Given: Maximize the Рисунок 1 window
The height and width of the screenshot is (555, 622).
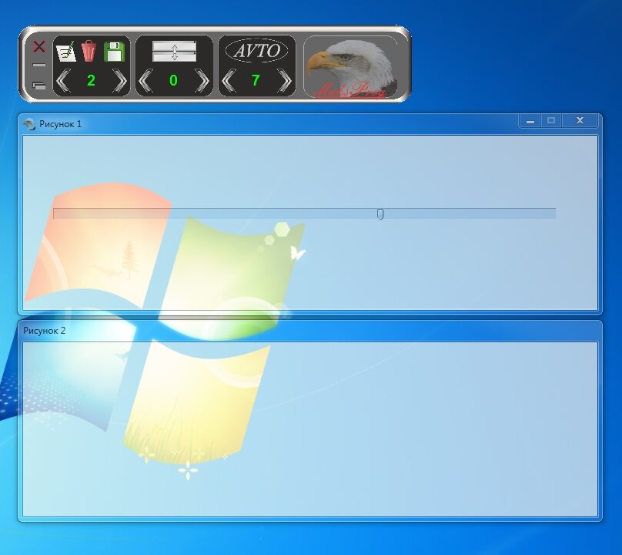Looking at the screenshot, I should 551,121.
